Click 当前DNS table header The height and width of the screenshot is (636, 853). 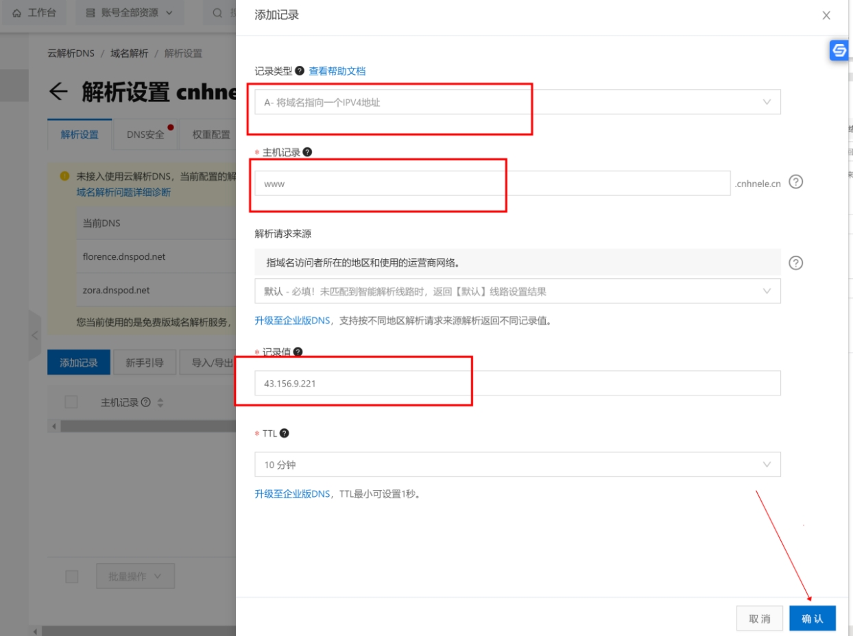(x=101, y=223)
